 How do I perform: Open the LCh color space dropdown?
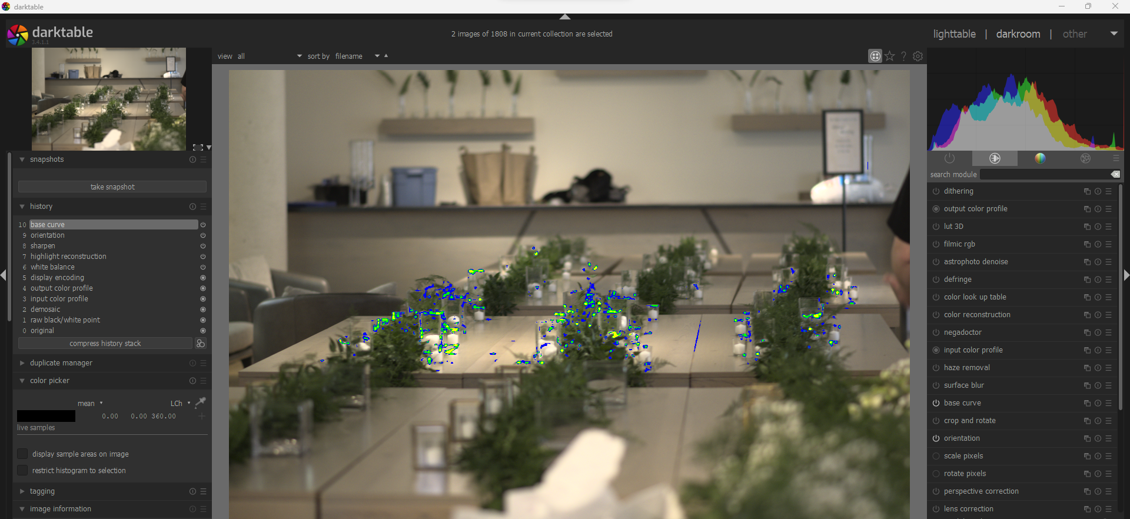click(180, 403)
